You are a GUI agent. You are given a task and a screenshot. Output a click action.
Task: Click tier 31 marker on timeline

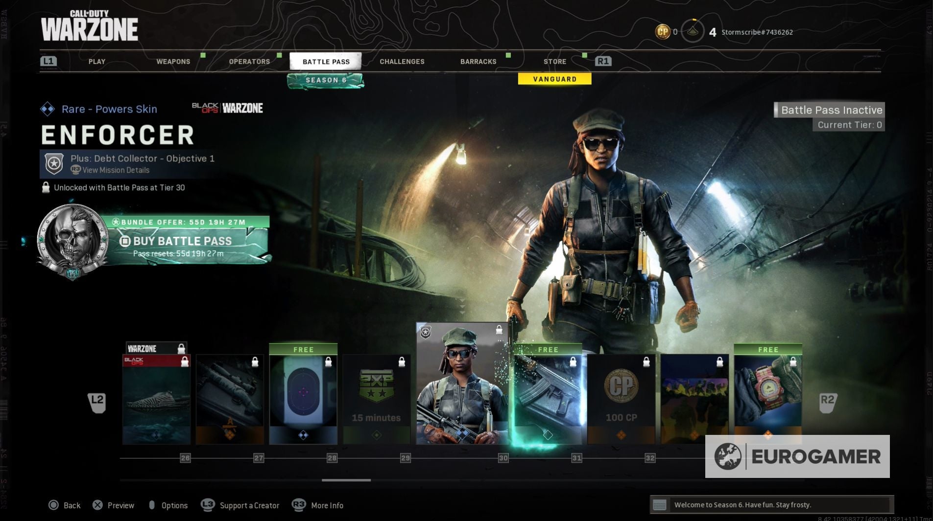pyautogui.click(x=577, y=458)
